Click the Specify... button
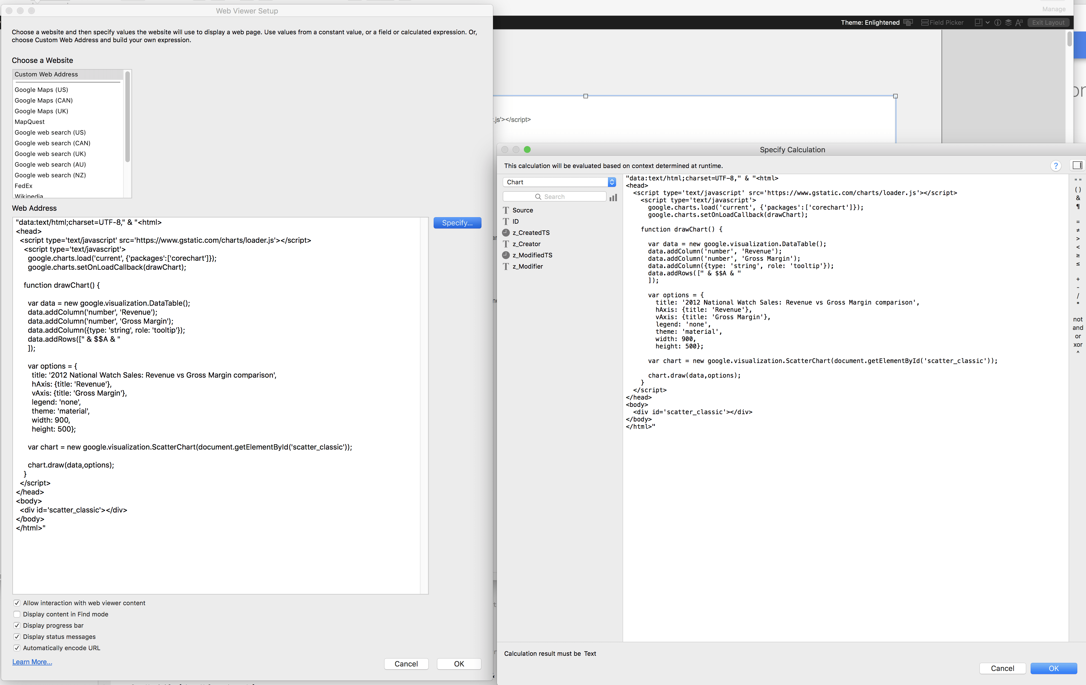This screenshot has width=1086, height=685. coord(457,223)
